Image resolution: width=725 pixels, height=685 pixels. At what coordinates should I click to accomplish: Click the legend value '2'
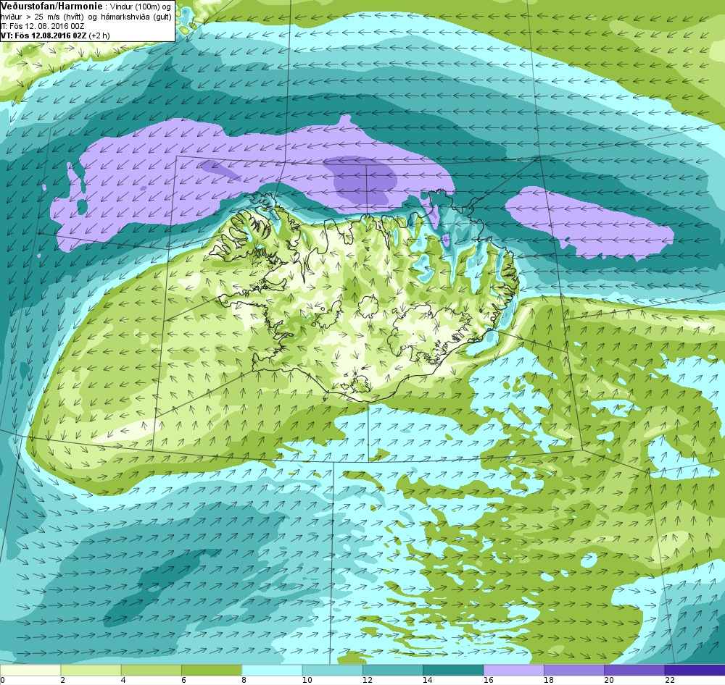pos(62,680)
